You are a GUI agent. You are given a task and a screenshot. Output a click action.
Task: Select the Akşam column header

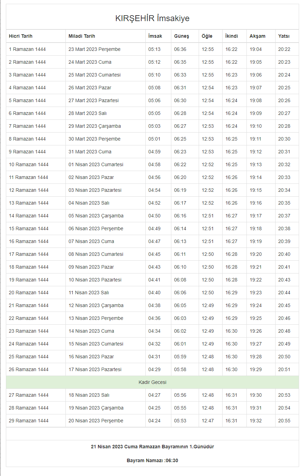(x=257, y=36)
